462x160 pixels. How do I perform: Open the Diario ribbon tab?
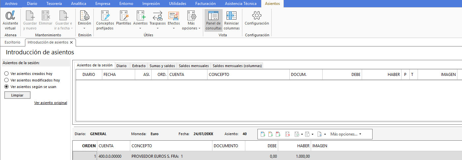point(32,4)
